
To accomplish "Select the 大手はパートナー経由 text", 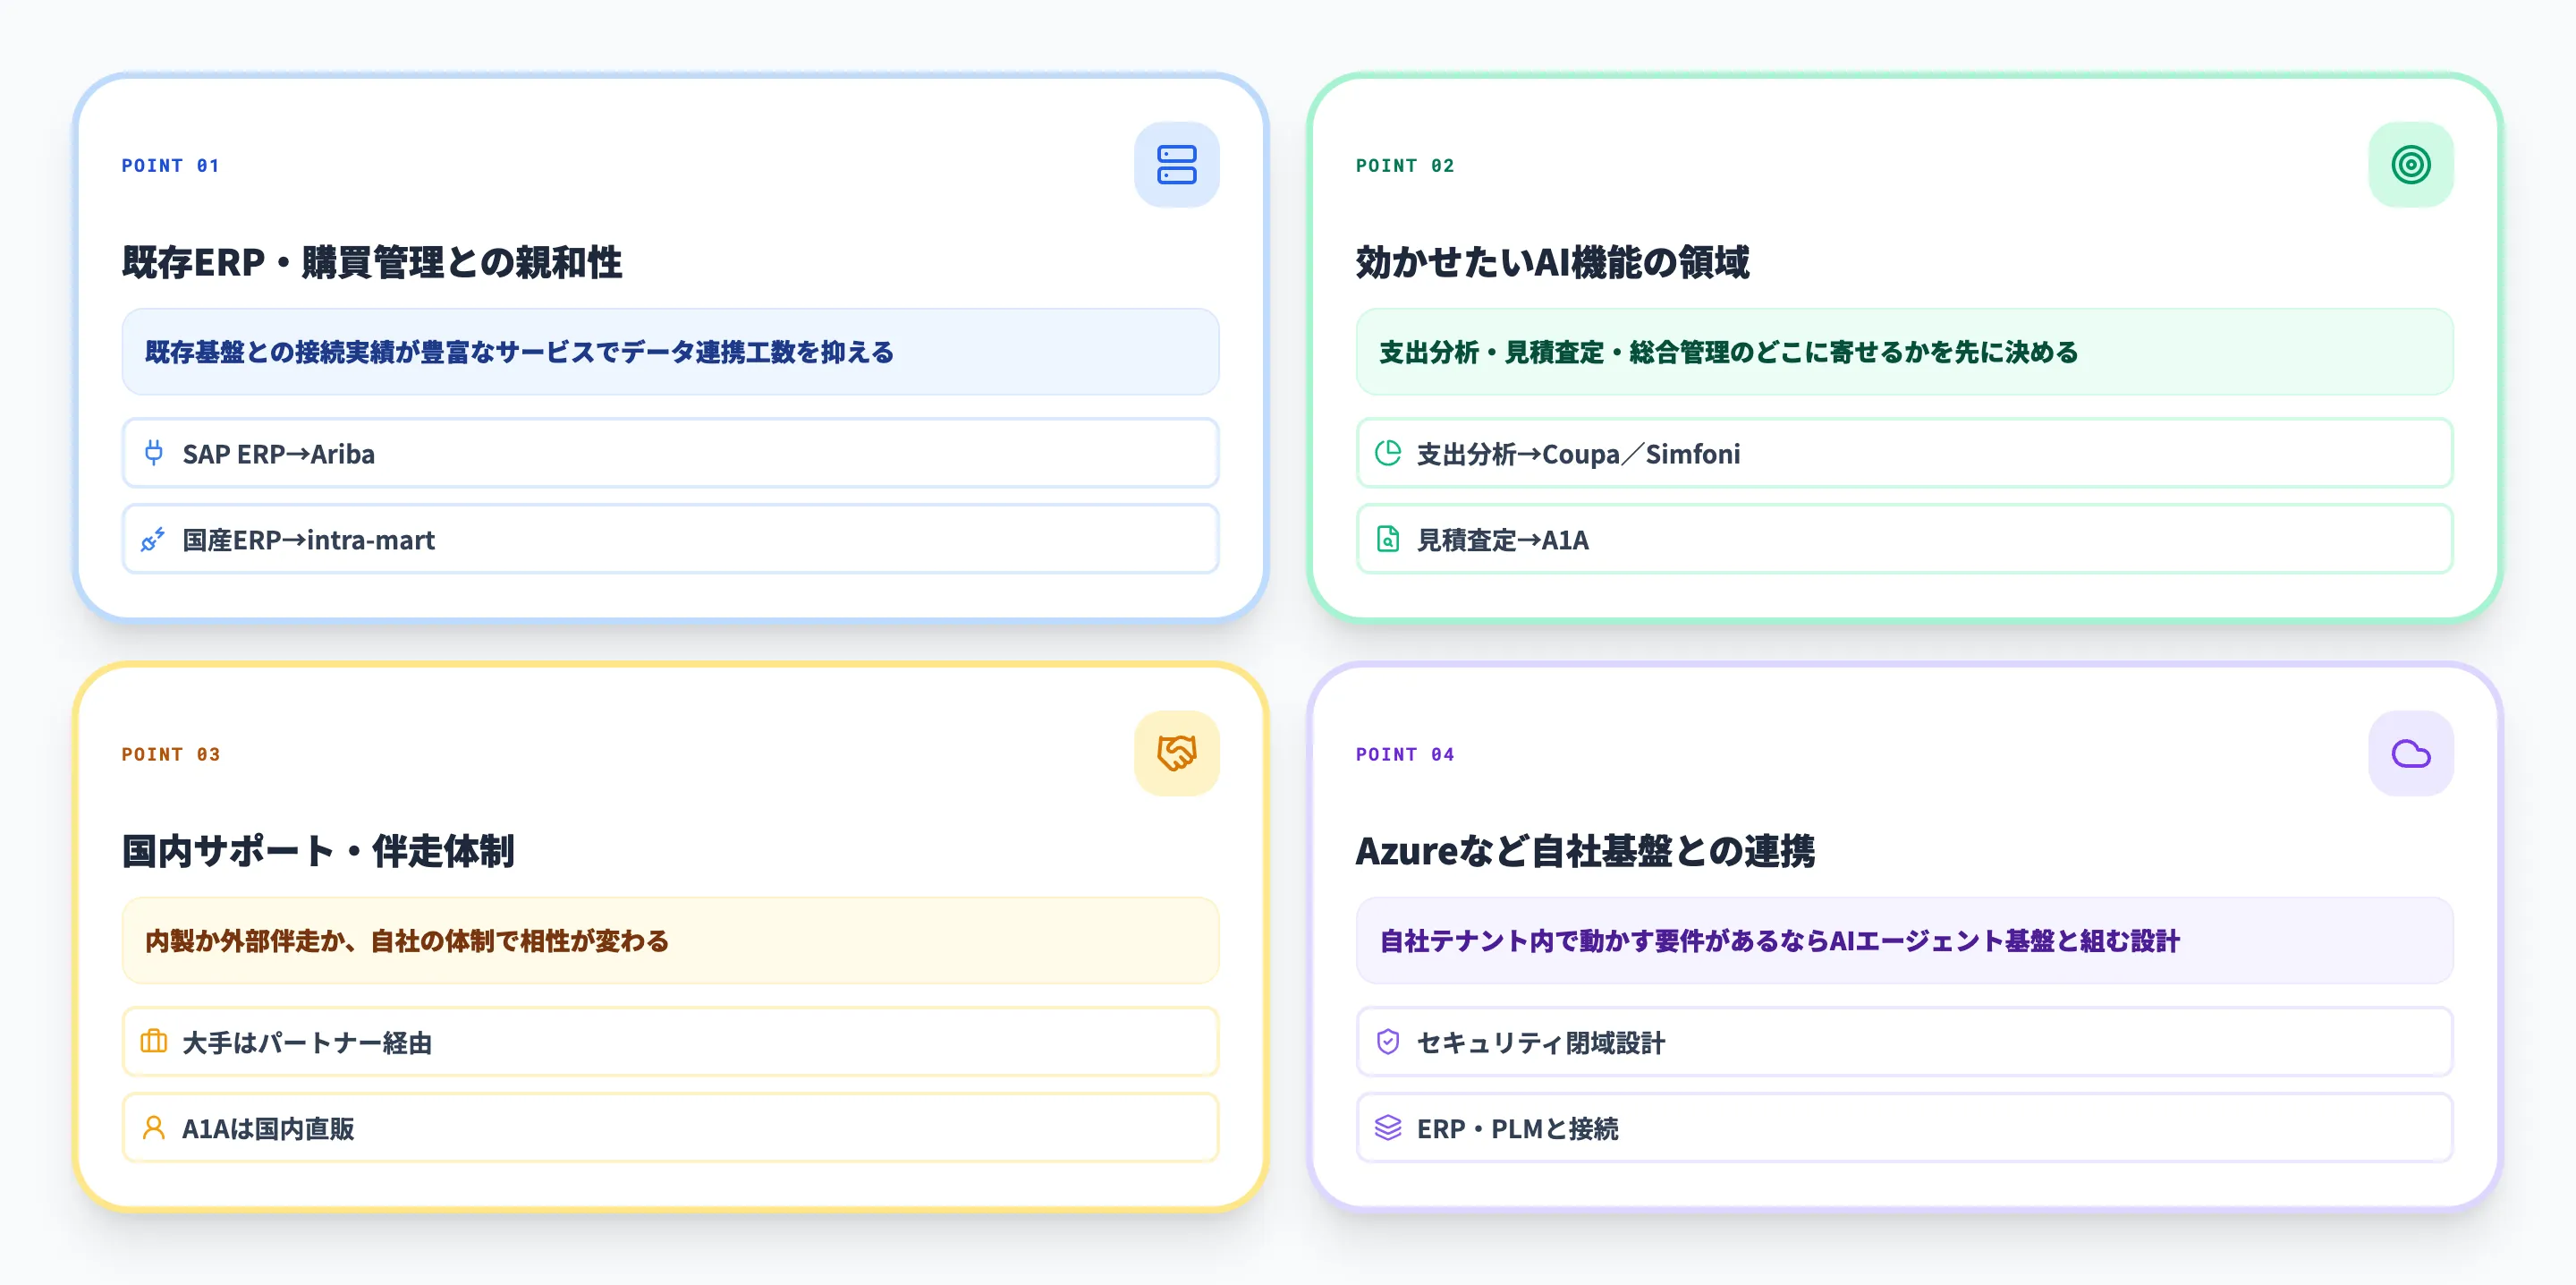I will pyautogui.click(x=307, y=1042).
